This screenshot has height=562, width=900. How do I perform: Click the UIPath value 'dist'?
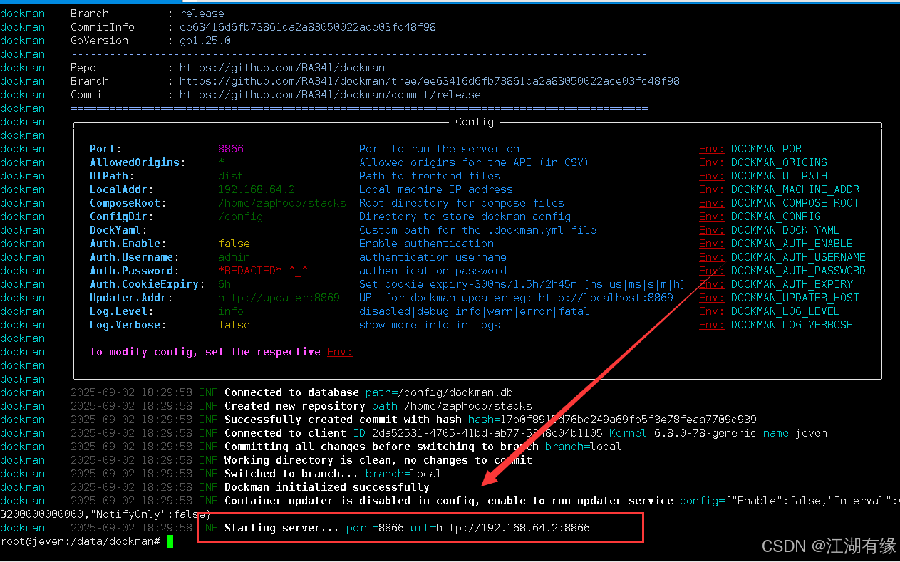(231, 176)
